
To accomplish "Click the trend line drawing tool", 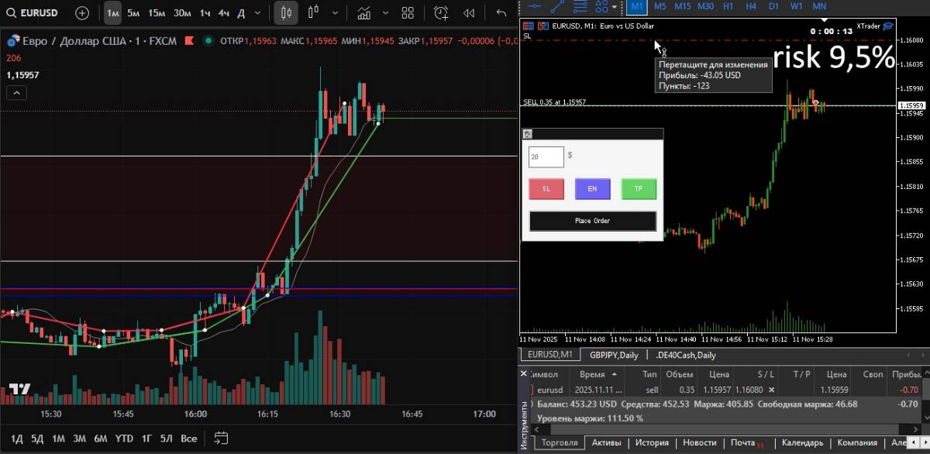I will tap(556, 6).
